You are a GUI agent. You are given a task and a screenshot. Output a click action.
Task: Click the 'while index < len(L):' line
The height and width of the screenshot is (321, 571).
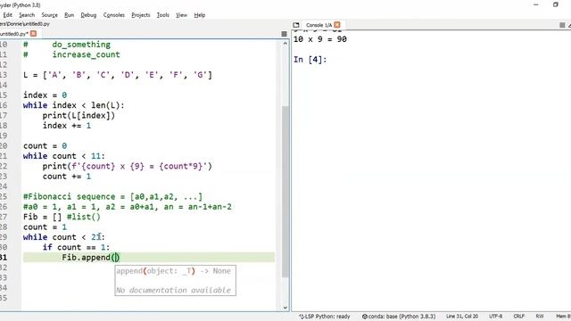tap(73, 105)
